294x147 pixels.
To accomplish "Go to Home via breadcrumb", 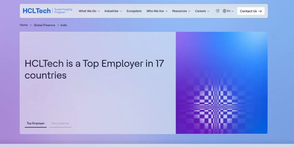I will click(x=24, y=25).
